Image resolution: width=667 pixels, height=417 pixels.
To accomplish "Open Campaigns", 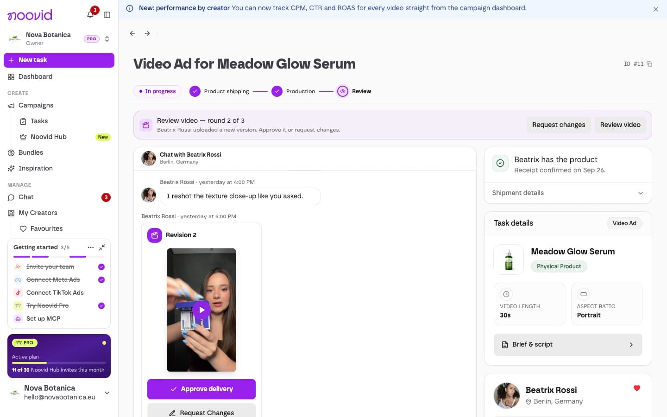I will click(x=59, y=106).
